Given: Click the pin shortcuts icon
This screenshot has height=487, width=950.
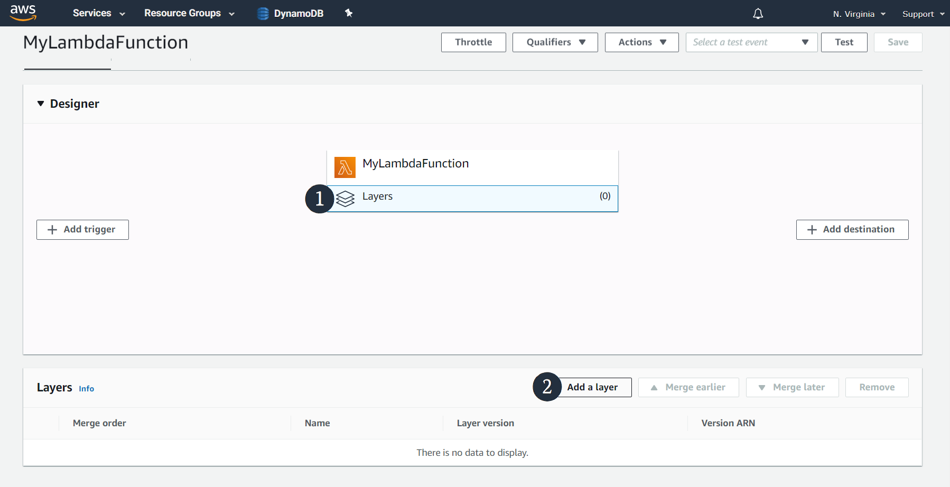Looking at the screenshot, I should [349, 13].
